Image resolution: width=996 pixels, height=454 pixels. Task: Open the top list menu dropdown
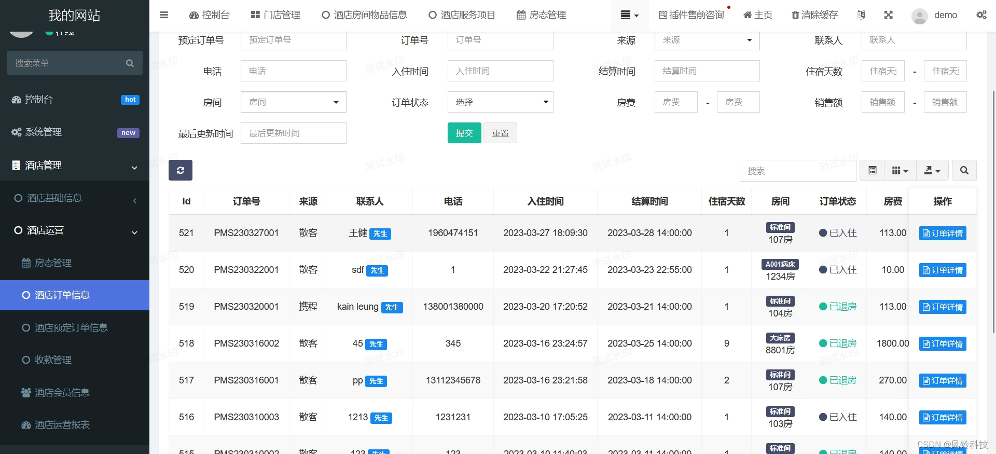point(630,15)
